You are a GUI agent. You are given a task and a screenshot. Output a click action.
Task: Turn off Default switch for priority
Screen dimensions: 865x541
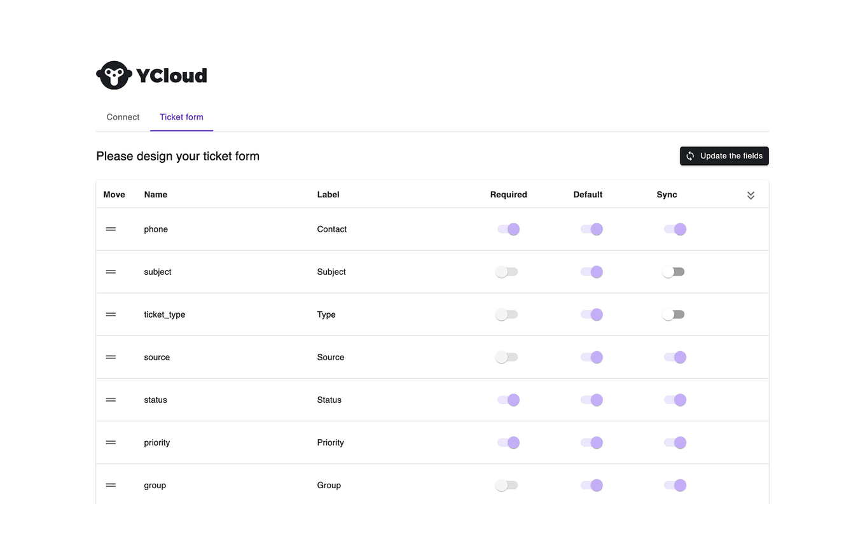pos(592,442)
